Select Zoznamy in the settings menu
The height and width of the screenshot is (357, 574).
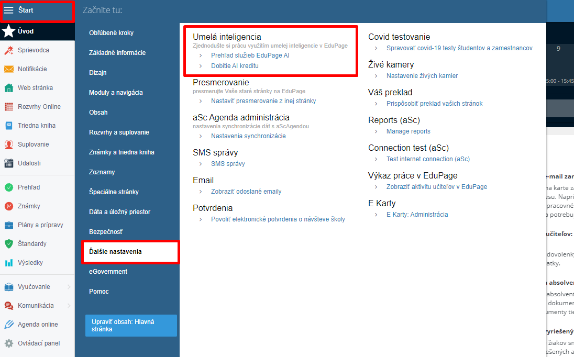(102, 172)
